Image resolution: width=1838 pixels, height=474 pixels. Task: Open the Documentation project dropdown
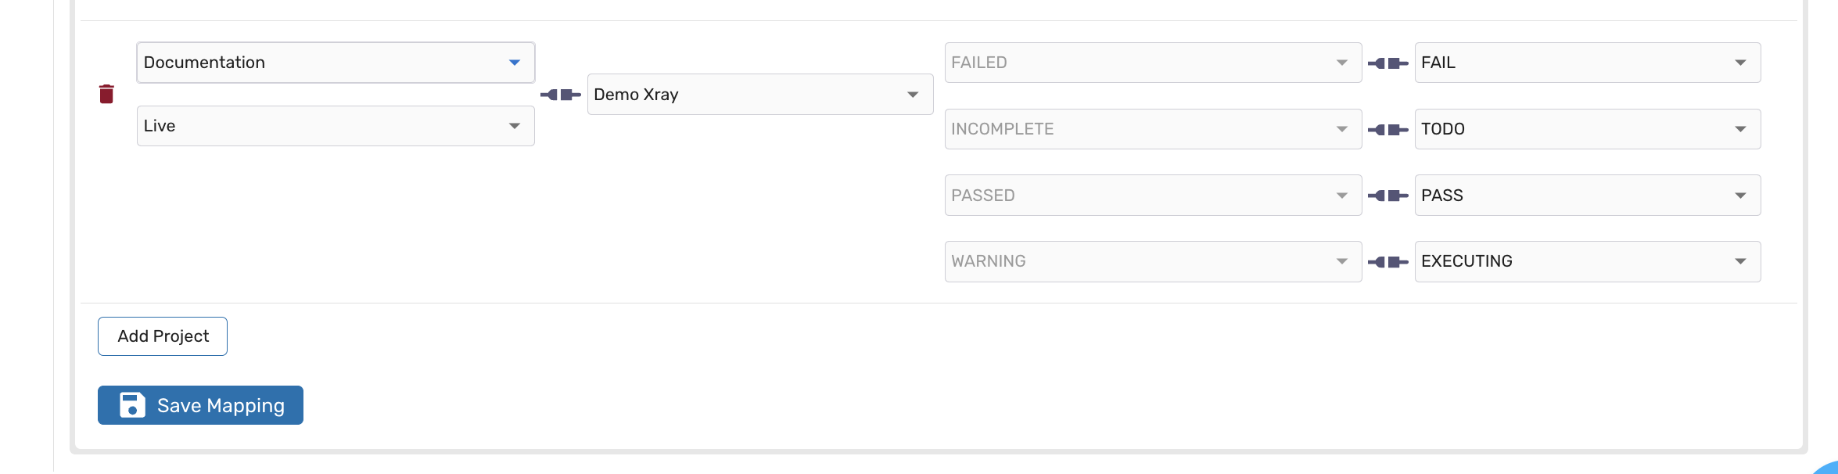click(x=336, y=63)
